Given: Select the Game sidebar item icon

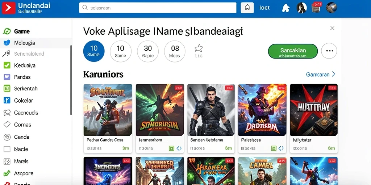Looking at the screenshot, I should (7, 31).
